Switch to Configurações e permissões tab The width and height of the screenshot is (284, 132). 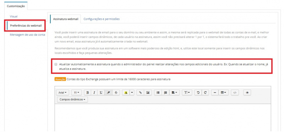point(102,19)
